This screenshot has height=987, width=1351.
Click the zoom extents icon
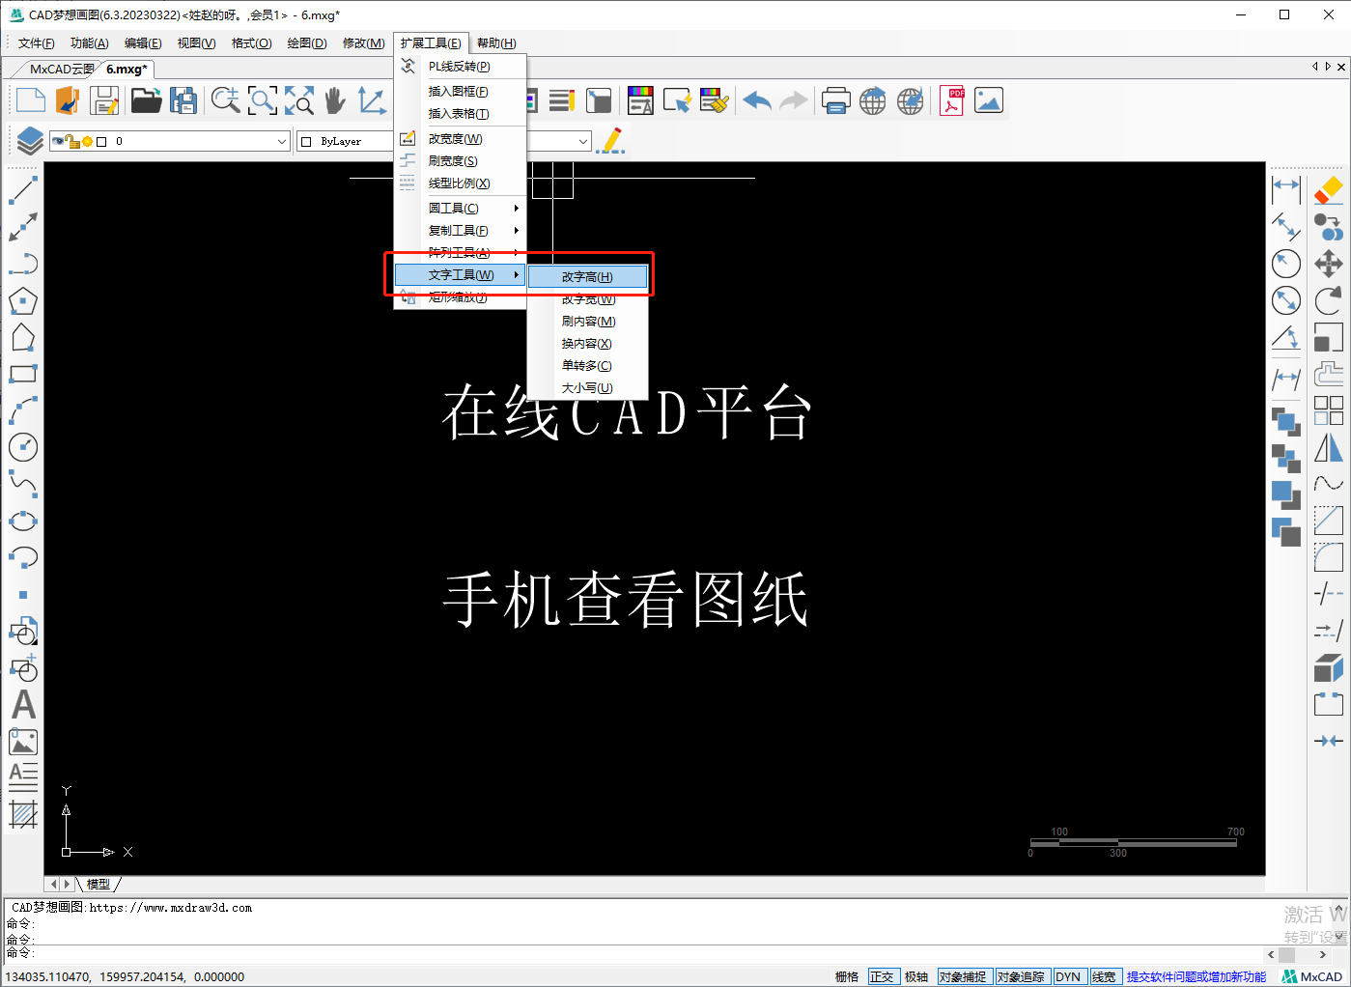[x=299, y=100]
